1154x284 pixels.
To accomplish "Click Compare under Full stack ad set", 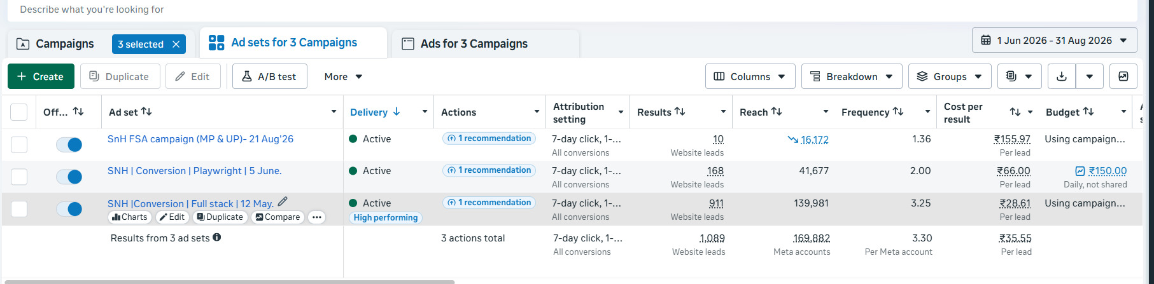I will [x=278, y=217].
